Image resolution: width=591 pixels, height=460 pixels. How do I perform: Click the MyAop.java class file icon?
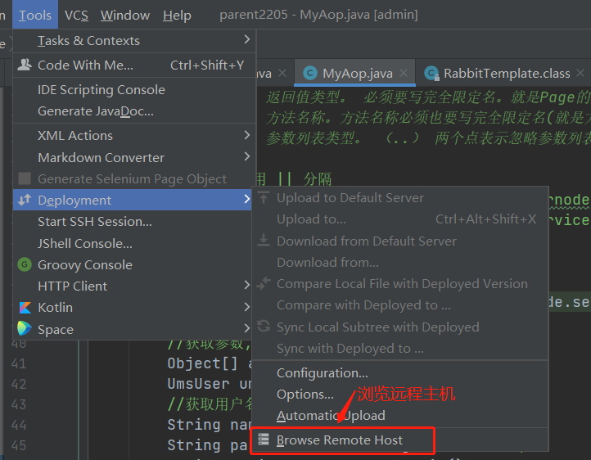[x=310, y=73]
